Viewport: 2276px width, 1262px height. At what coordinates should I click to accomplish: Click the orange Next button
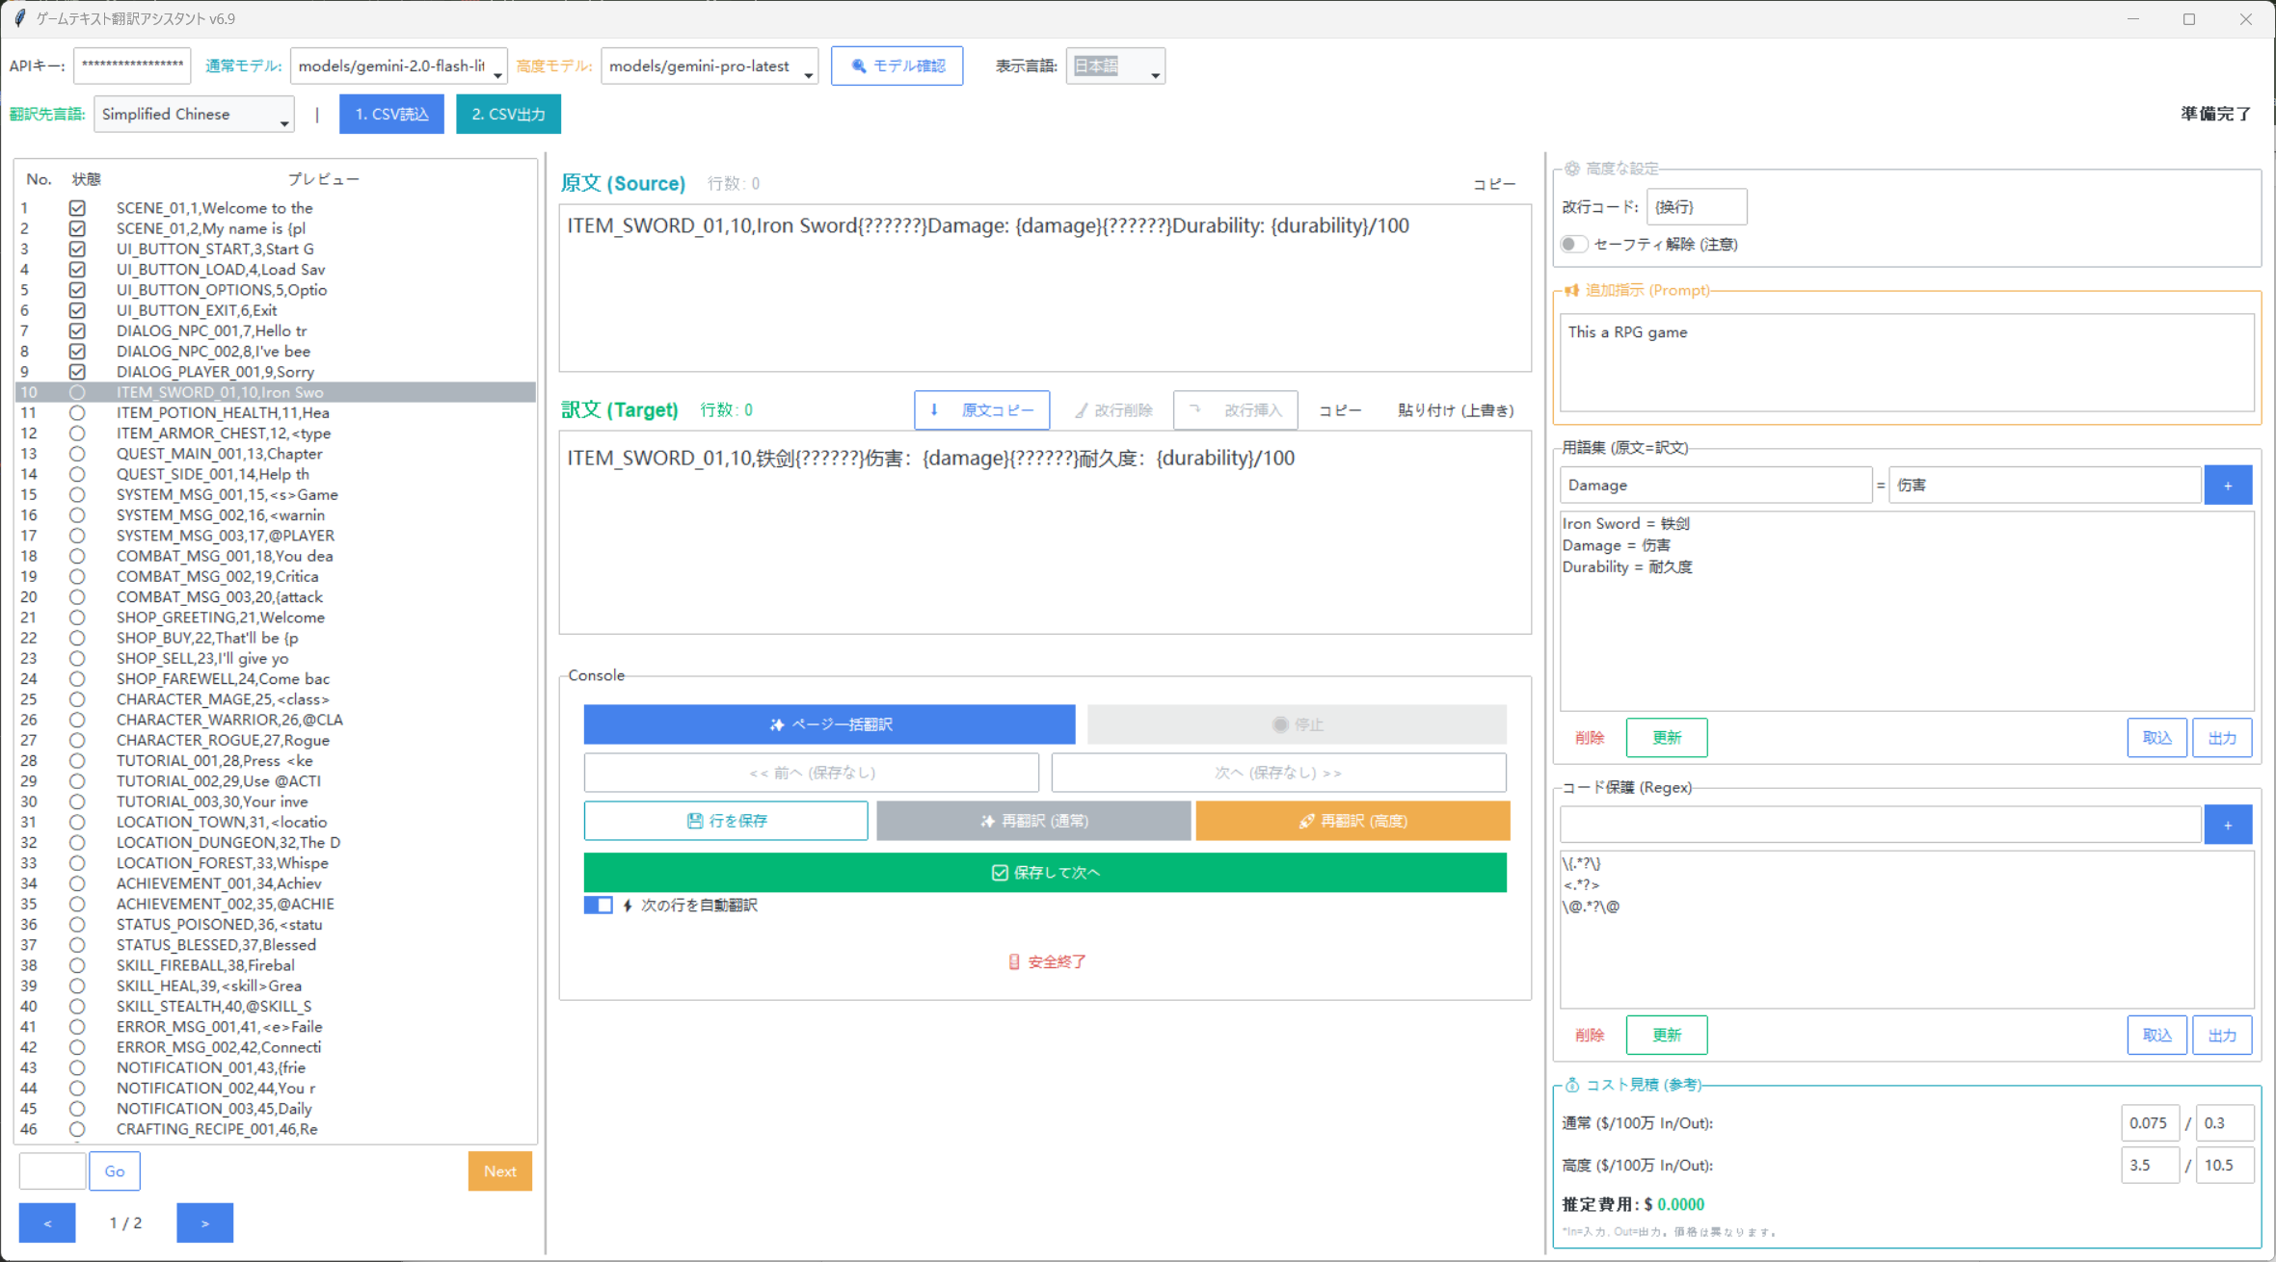(499, 1171)
